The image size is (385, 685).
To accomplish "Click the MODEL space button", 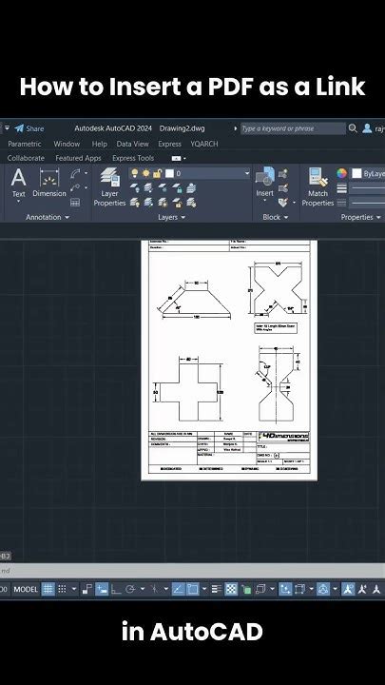I will [x=26, y=589].
